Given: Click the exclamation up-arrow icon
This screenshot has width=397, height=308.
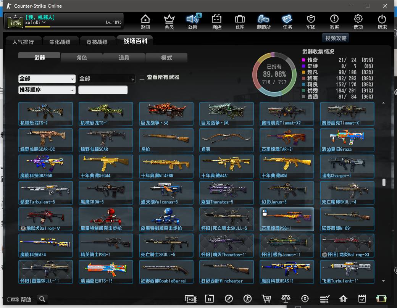Looking at the screenshot, I should tap(343, 299).
